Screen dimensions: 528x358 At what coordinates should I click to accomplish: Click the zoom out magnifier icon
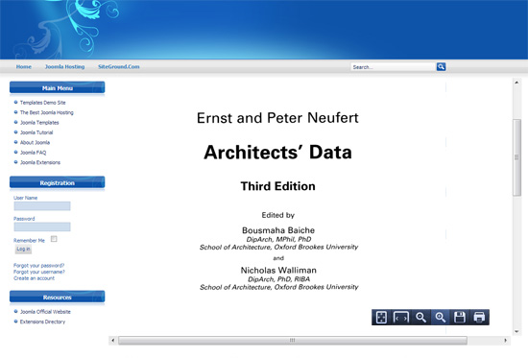[x=420, y=318]
